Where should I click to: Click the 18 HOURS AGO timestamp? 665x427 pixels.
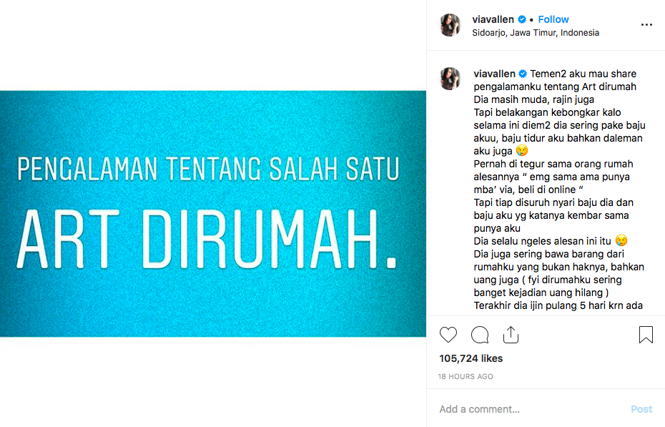pyautogui.click(x=465, y=376)
